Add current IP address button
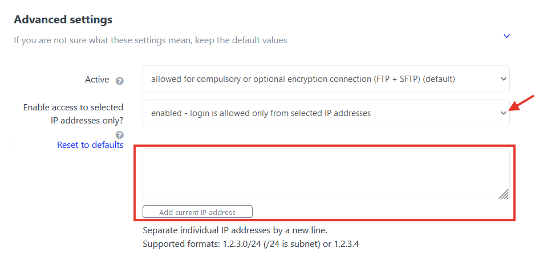The height and width of the screenshot is (256, 535). [197, 212]
